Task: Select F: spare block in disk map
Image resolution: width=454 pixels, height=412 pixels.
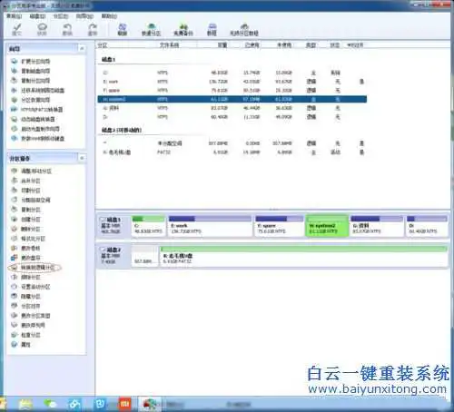Action: (x=279, y=226)
